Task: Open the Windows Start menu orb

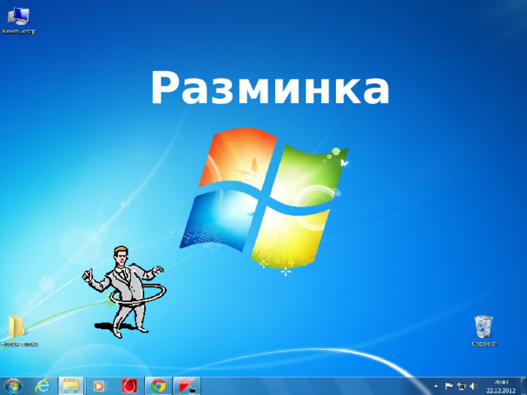Action: 13,386
